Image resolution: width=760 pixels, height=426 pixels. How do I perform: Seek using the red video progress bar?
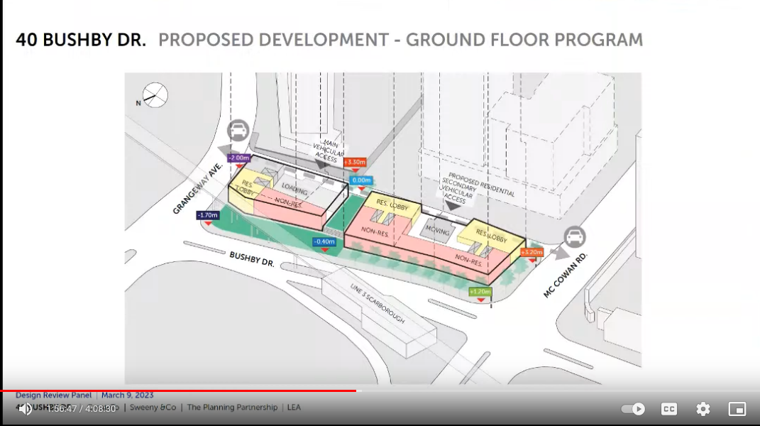point(177,390)
